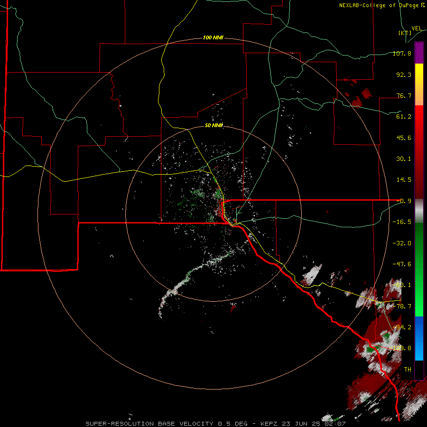427x427 pixels.
Task: Click the -16.5 value on the velocity scale
Action: coord(402,222)
